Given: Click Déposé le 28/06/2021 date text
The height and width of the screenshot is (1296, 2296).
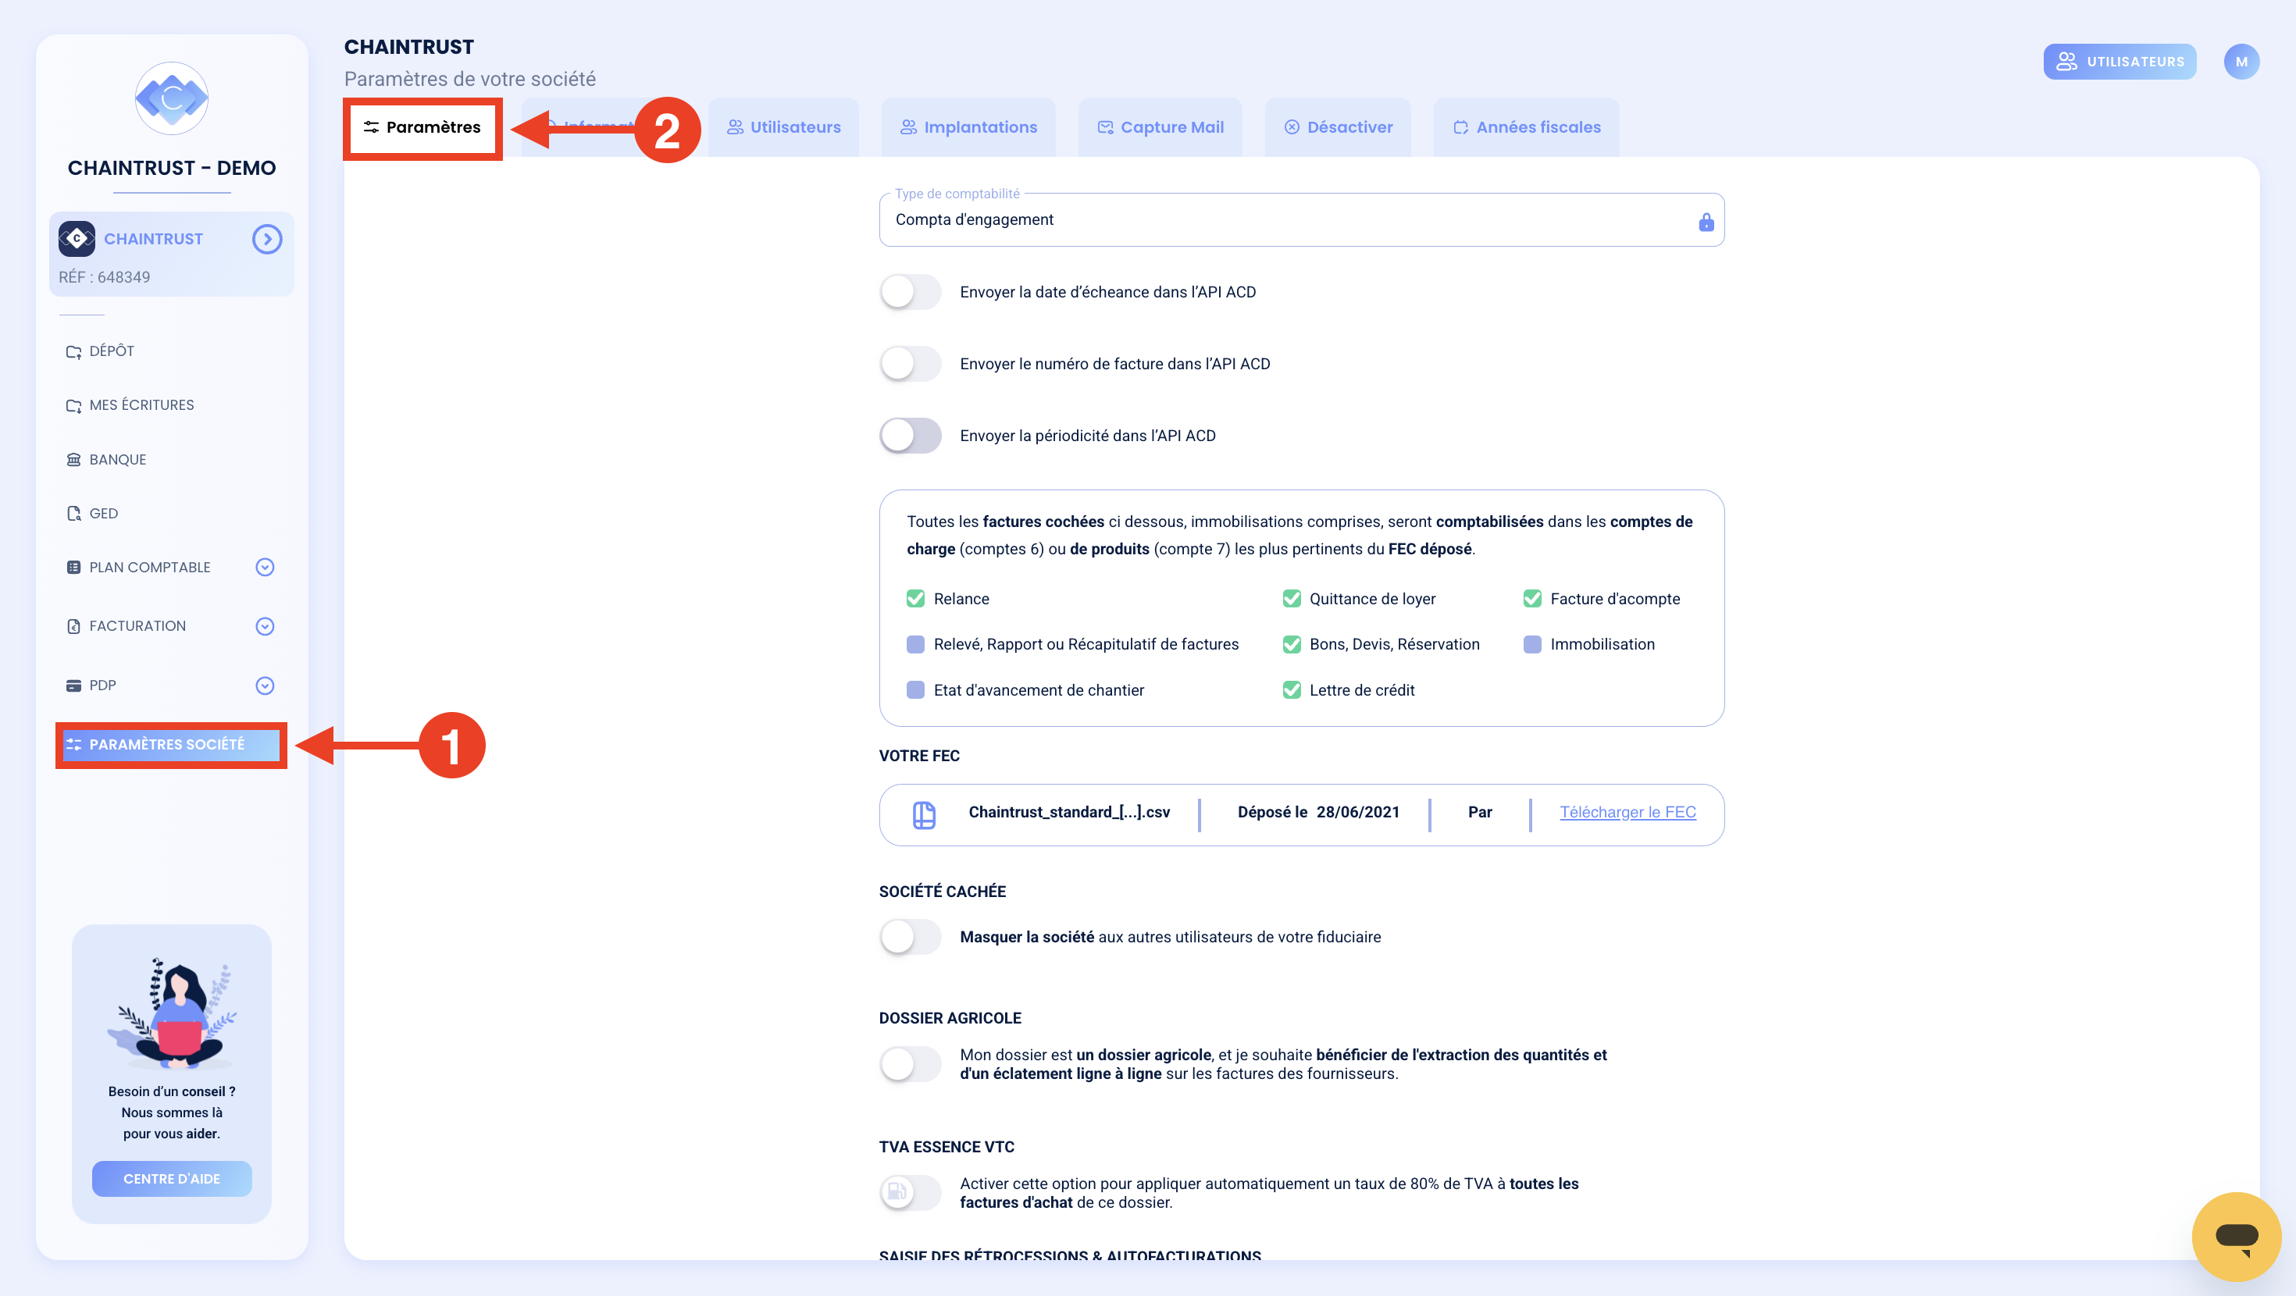Looking at the screenshot, I should click(1318, 812).
